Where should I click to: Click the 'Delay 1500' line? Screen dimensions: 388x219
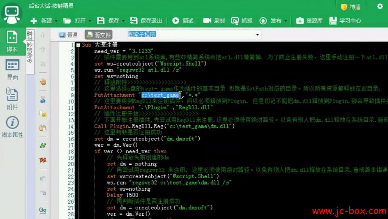(123, 195)
